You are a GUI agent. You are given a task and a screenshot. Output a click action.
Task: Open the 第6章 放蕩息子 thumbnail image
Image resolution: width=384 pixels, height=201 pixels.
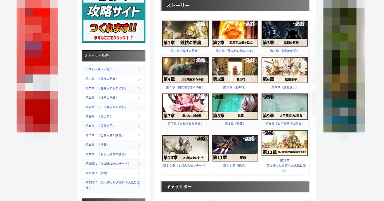[285, 70]
